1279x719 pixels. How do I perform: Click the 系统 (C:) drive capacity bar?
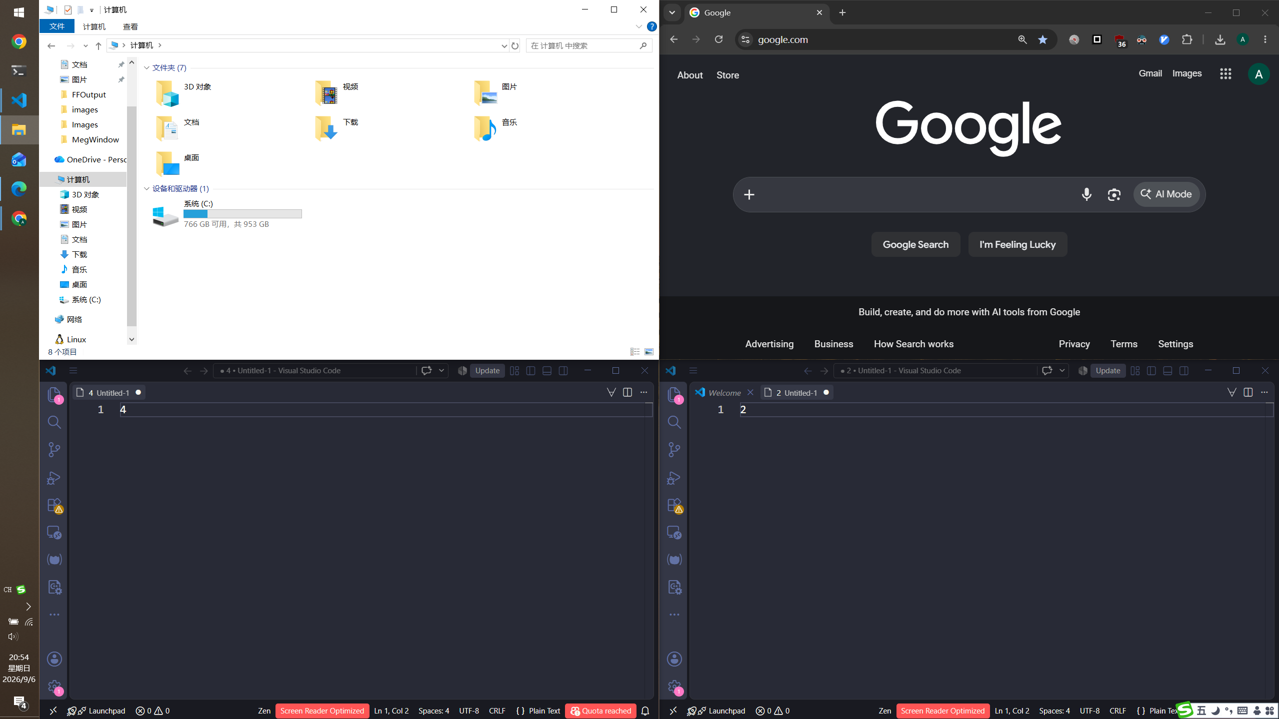click(x=242, y=214)
